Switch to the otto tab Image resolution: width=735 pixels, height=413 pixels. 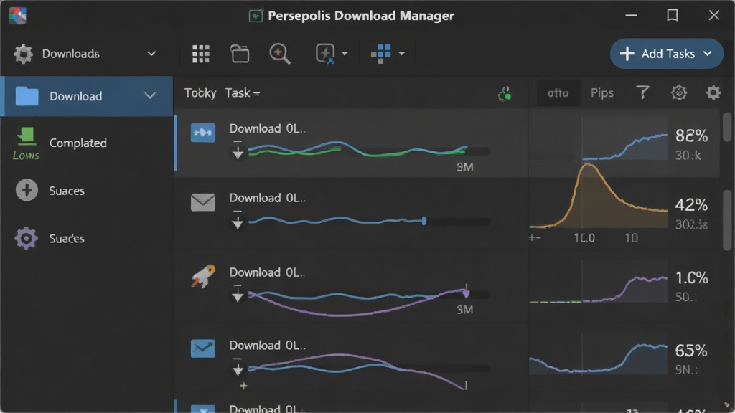(558, 92)
